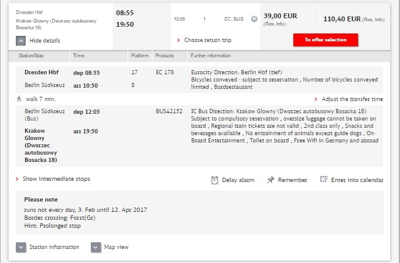
Task: Open Adjust the transfer time link
Action: (x=352, y=99)
